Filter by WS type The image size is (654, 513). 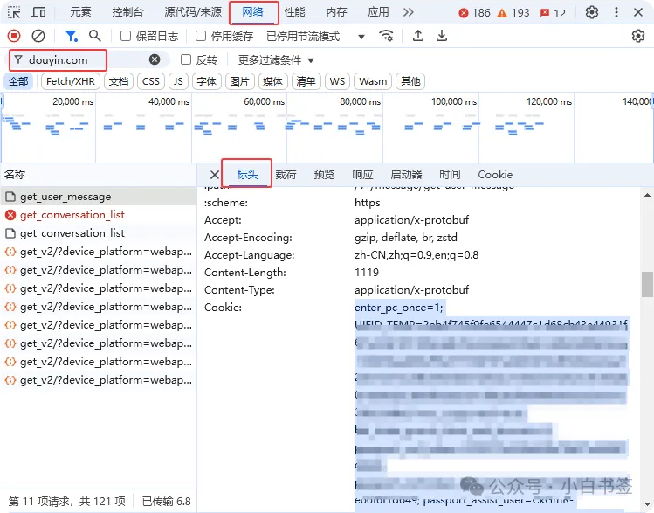[x=337, y=81]
